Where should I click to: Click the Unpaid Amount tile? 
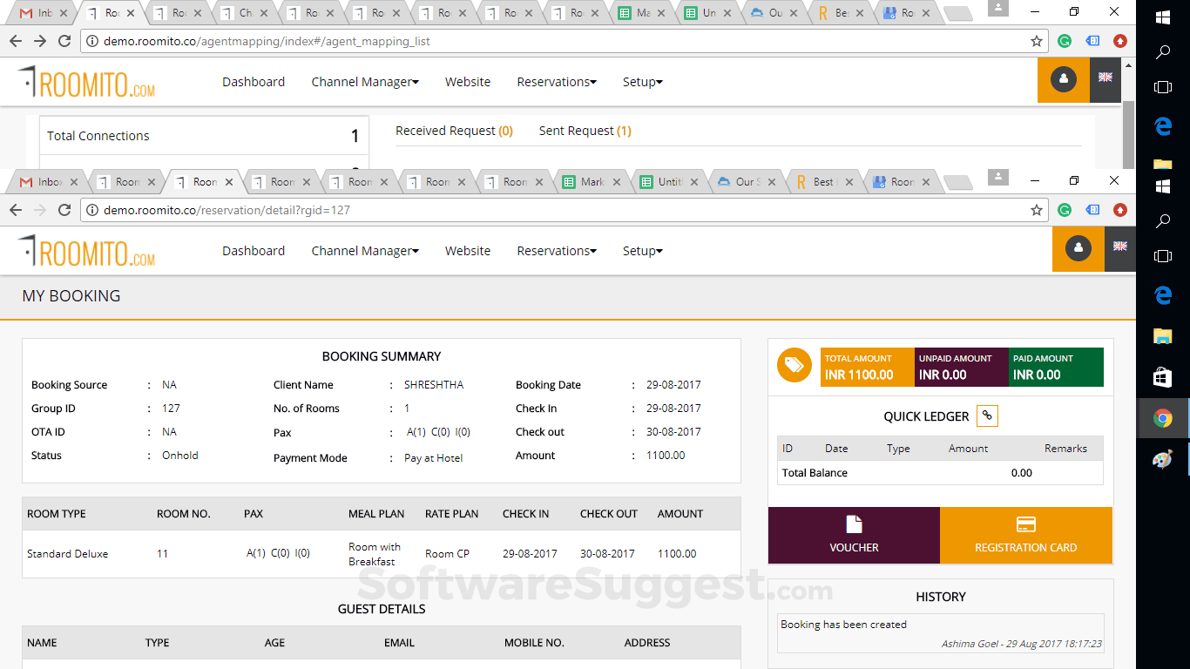(962, 367)
